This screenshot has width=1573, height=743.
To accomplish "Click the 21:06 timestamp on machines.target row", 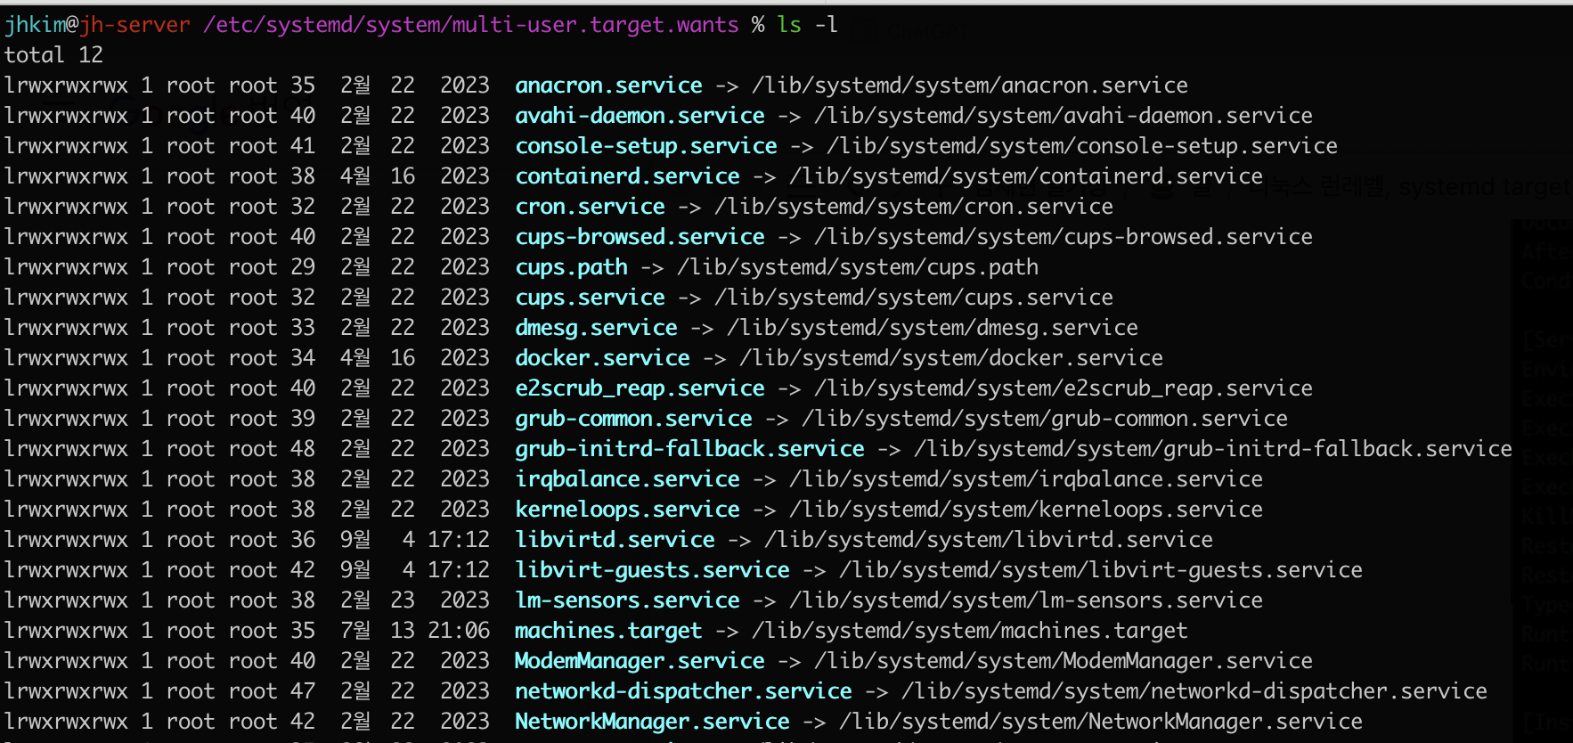I will 459,631.
